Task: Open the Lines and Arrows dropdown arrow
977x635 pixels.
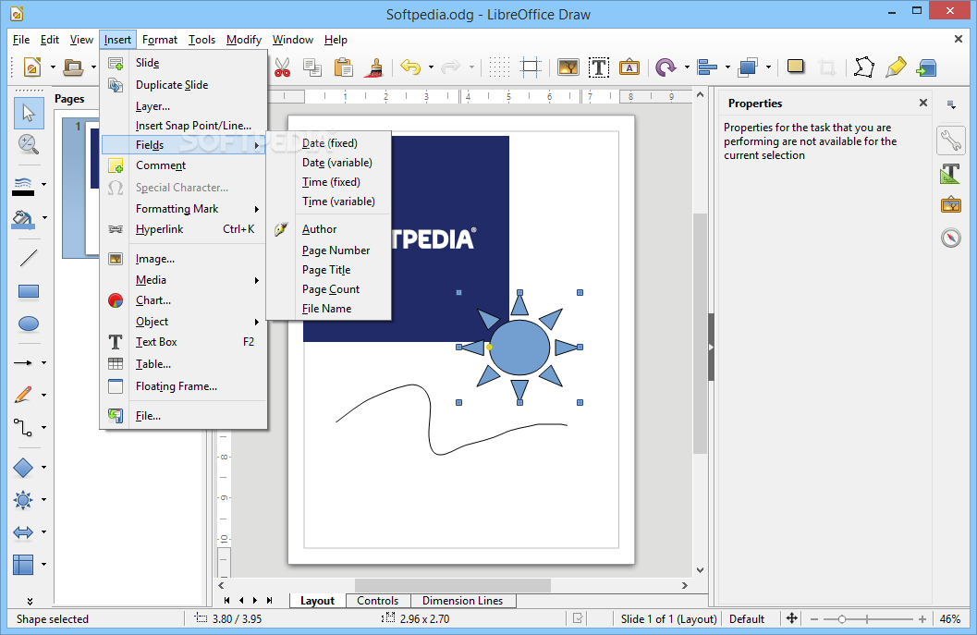Action: coord(43,362)
